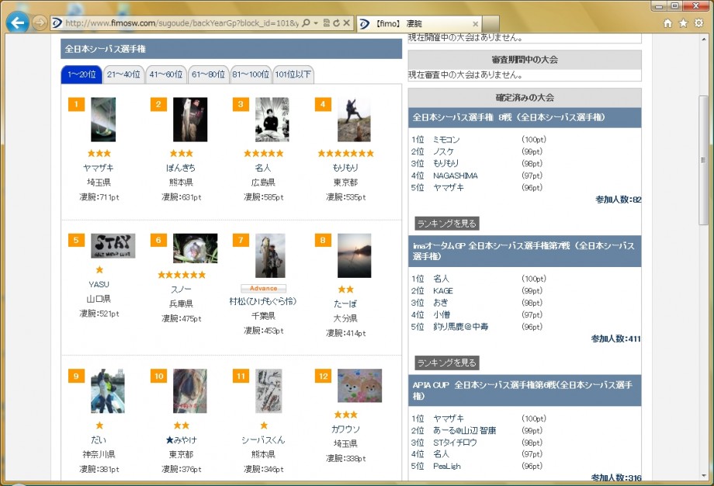Open the スノー profile name link
Viewport: 714px width, 486px height.
(x=182, y=290)
